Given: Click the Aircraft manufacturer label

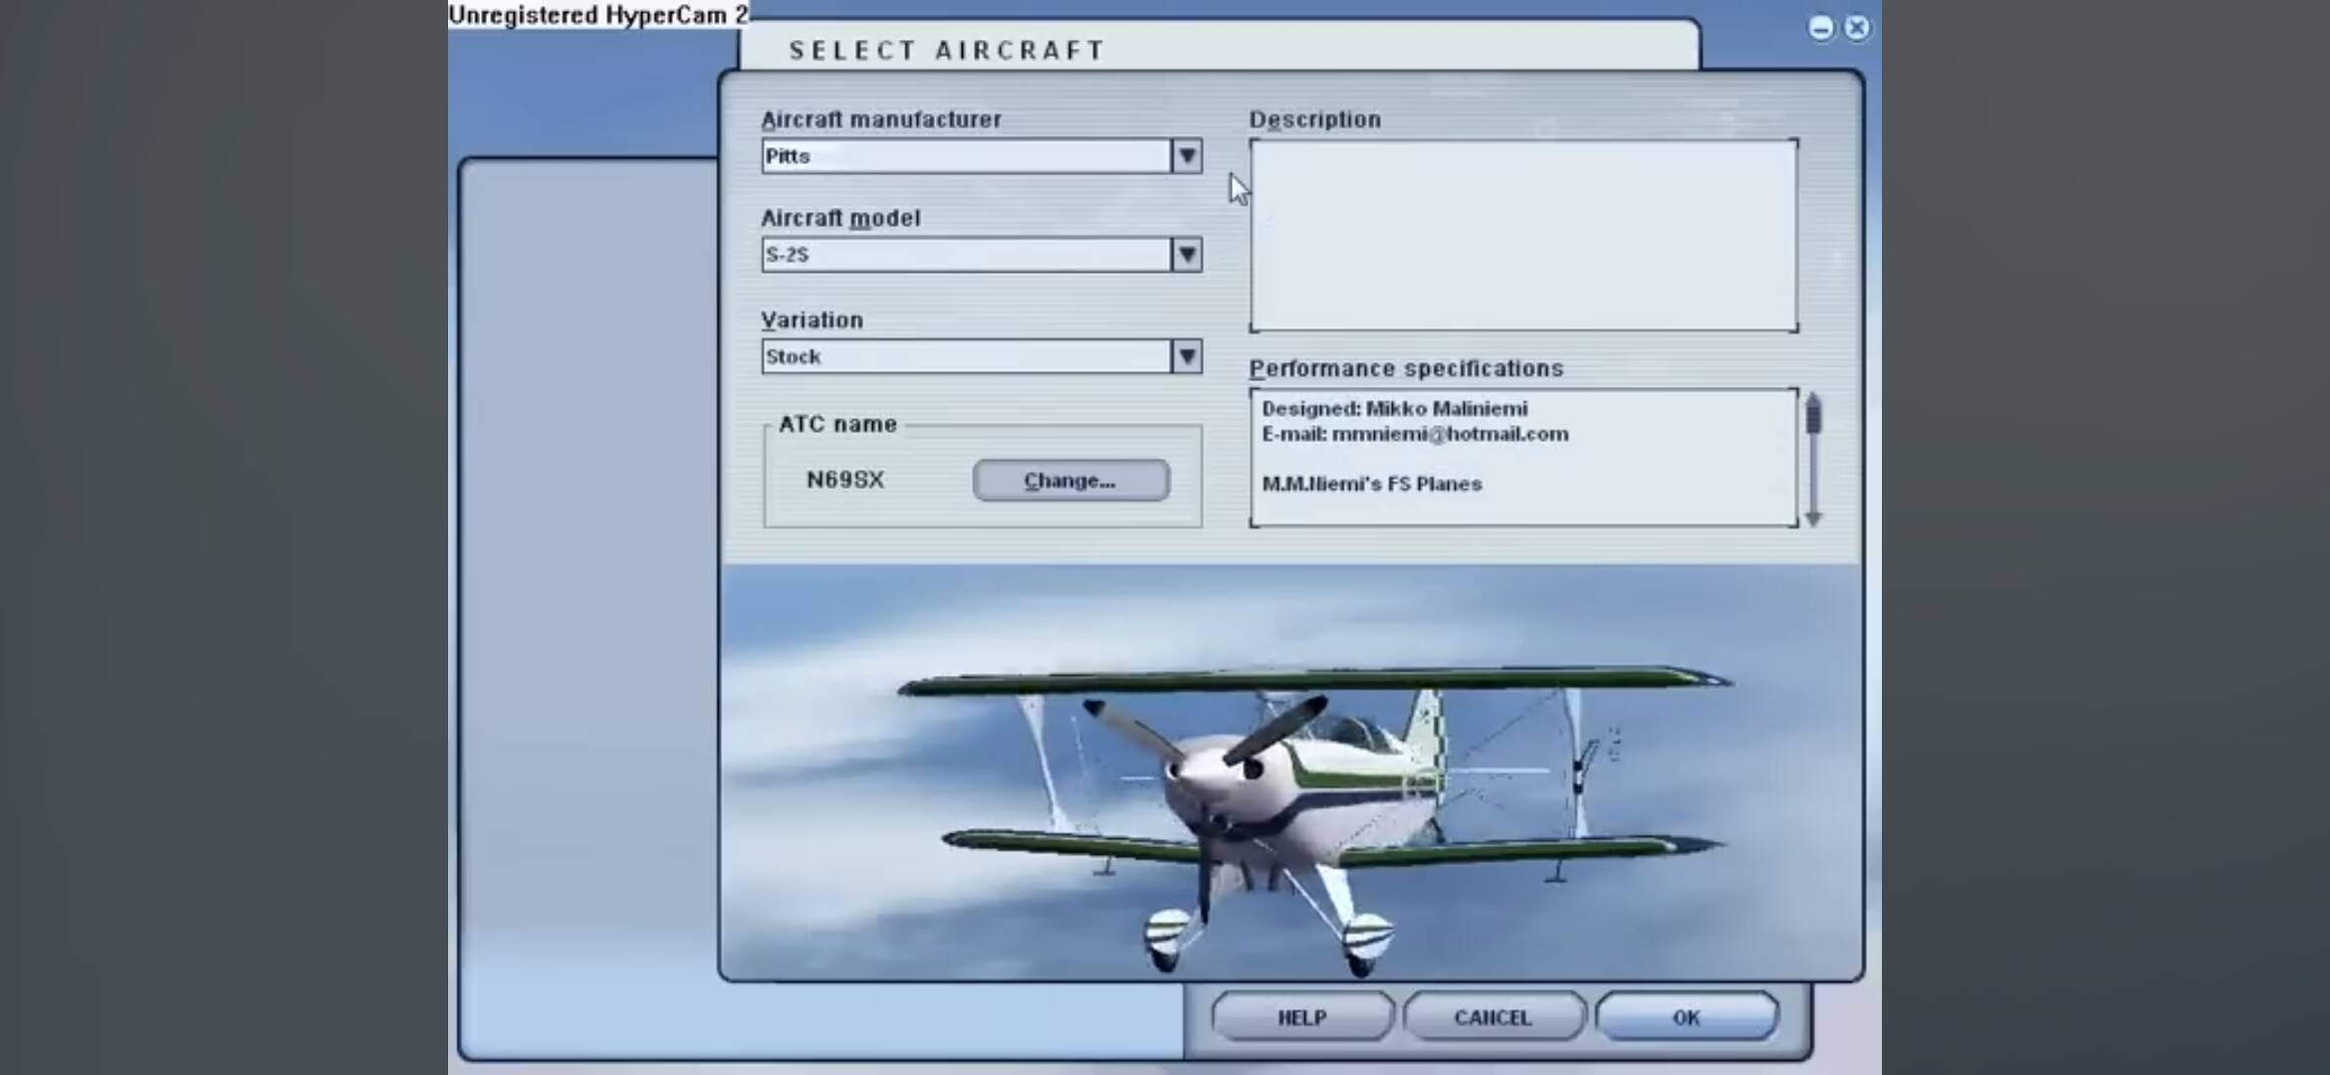Looking at the screenshot, I should click(881, 119).
